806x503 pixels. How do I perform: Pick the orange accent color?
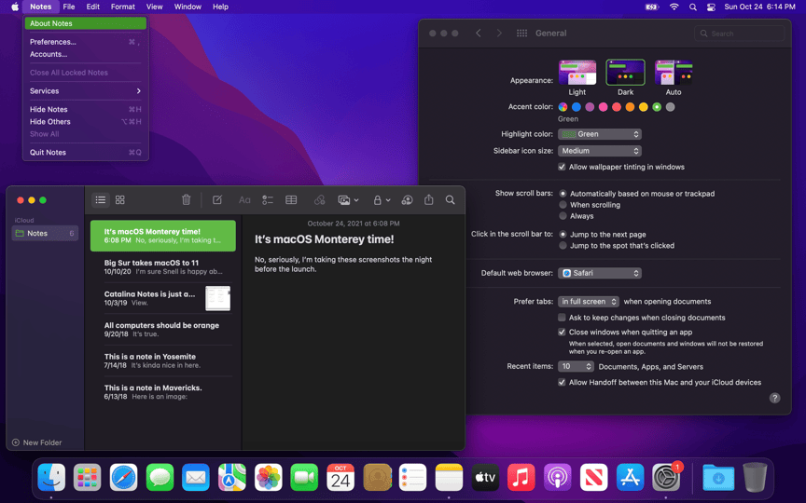[630, 107]
